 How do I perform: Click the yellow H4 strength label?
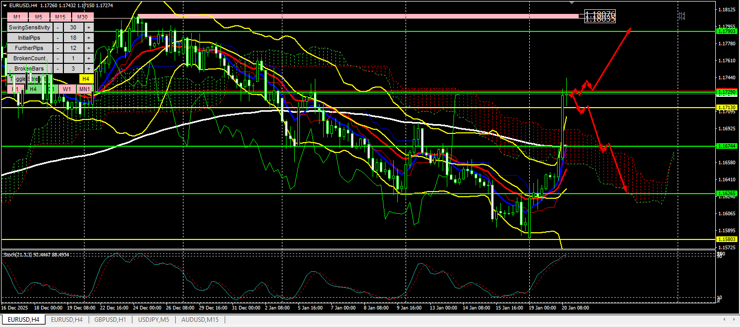point(86,79)
